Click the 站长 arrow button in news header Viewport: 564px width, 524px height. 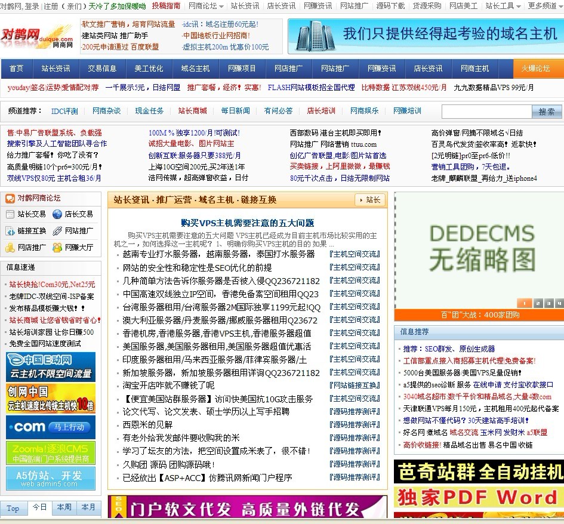pos(370,200)
